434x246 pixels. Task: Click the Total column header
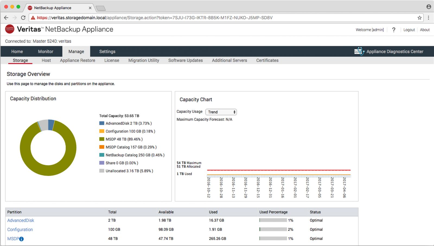112,212
